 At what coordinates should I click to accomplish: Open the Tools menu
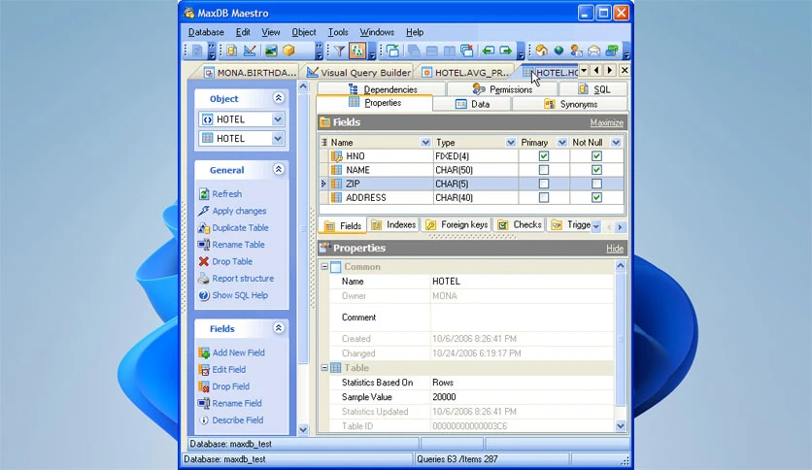pos(338,32)
